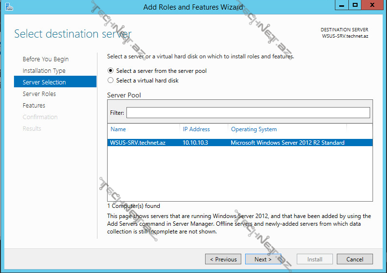Go to Installation Type step
Screen dimensions: 387x273
[44, 71]
